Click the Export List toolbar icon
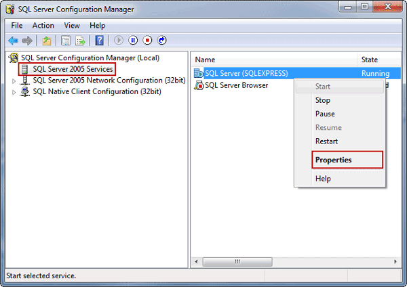The height and width of the screenshot is (287, 407). (80, 41)
